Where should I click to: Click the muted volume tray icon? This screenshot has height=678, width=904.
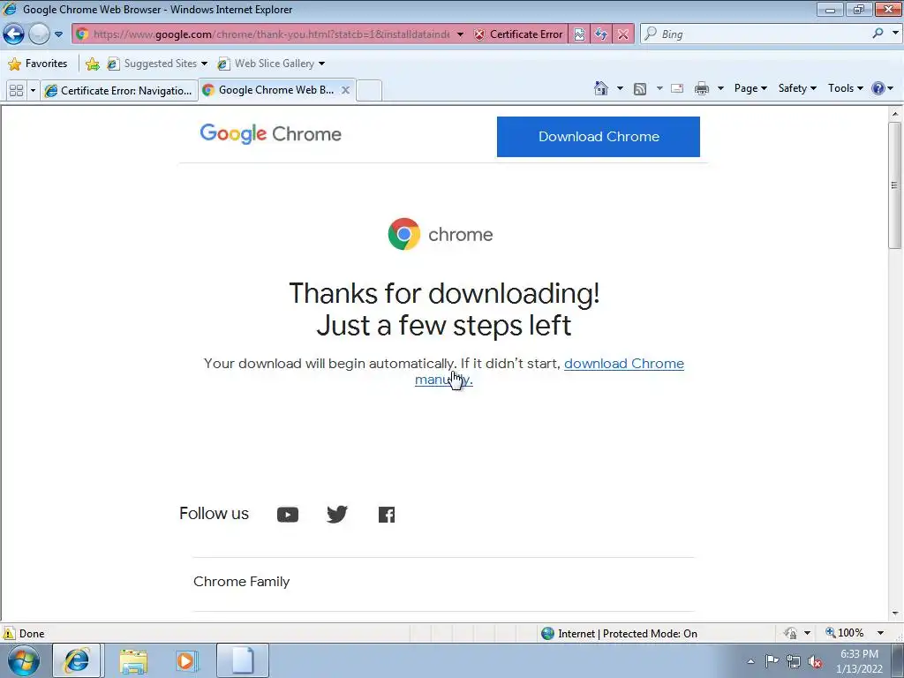coord(815,662)
